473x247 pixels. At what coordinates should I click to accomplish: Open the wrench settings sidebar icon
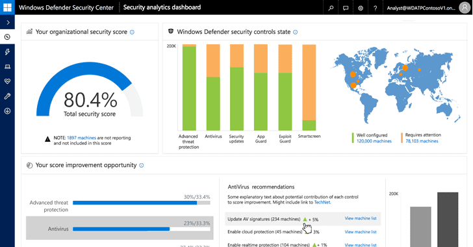click(x=8, y=96)
